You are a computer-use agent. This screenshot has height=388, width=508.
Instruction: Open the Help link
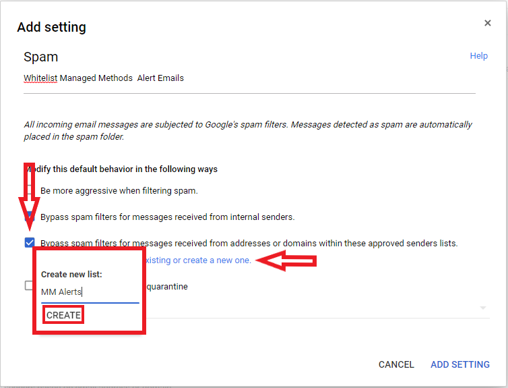[478, 56]
